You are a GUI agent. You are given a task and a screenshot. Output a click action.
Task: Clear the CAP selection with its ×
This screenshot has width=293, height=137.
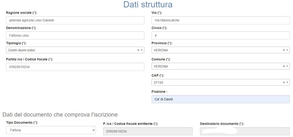pyautogui.click(x=284, y=82)
